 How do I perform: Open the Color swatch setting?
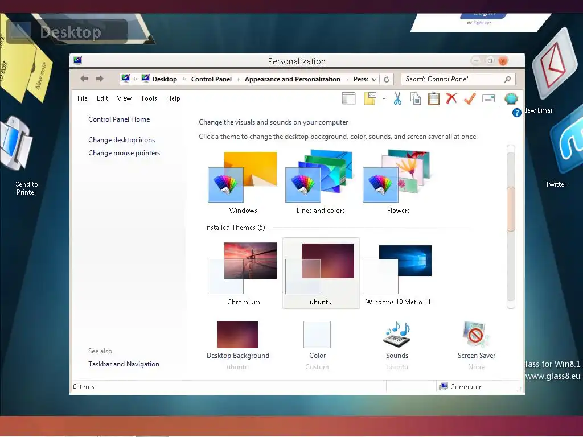(x=317, y=335)
